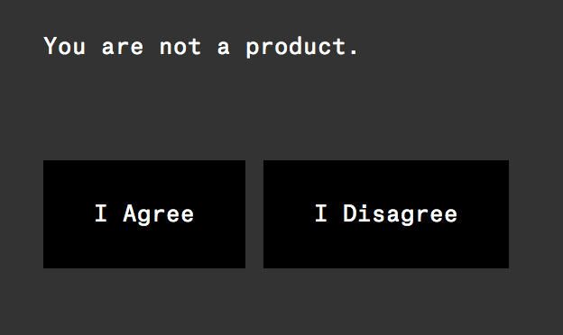Click the letter "a" before product
The height and width of the screenshot is (335, 563).
pyautogui.click(x=224, y=48)
